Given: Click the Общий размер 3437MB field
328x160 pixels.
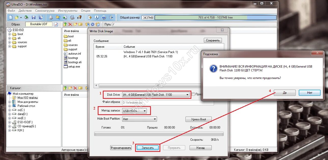Looking at the screenshot, I should coord(148,18).
